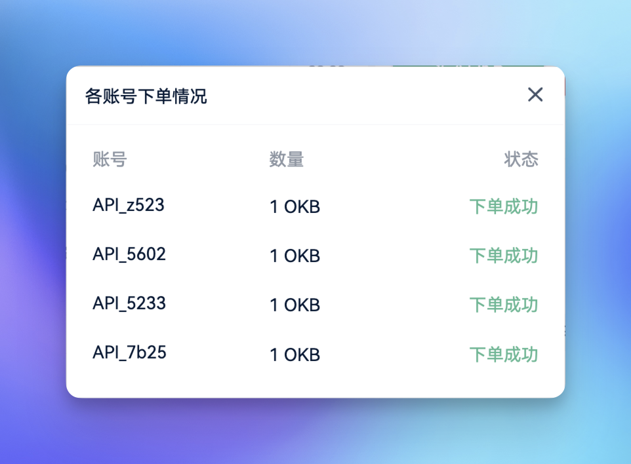Click the 1 OKB quantity for API_5602
631x464 pixels.
(293, 256)
